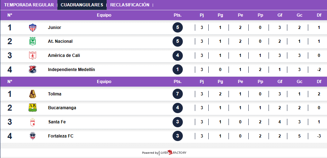Click the Santa Fe team crest
Image resolution: width=327 pixels, height=158 pixels.
tap(33, 122)
